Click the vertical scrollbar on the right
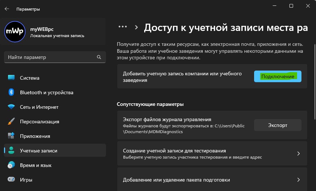316x191 pixels. [x=315, y=81]
